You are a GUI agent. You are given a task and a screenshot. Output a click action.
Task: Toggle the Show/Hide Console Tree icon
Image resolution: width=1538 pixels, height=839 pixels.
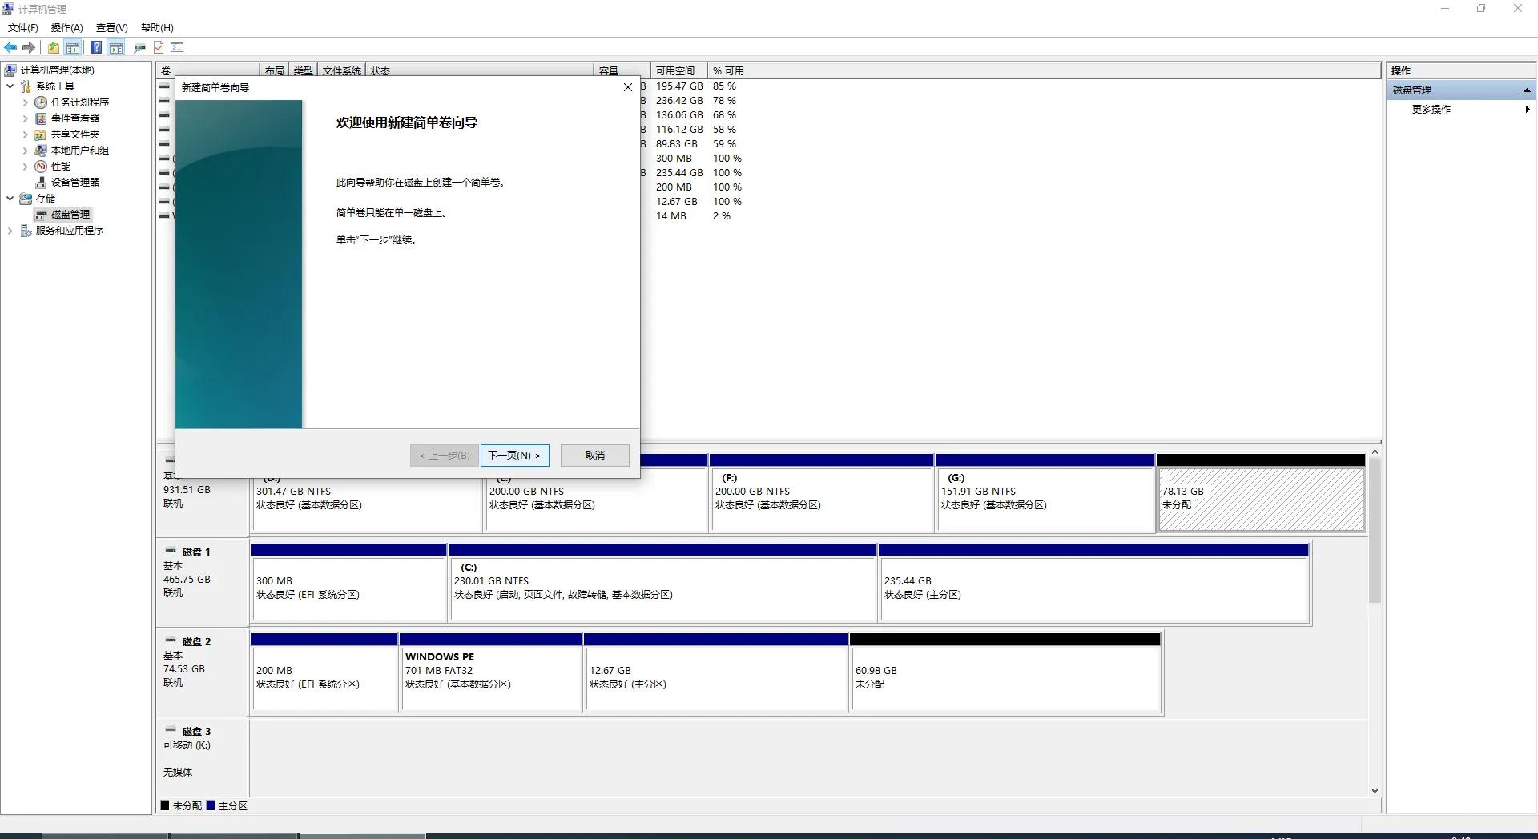tap(73, 48)
